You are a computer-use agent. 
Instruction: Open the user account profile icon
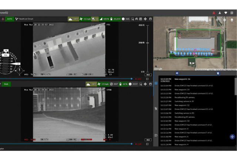tap(220, 13)
